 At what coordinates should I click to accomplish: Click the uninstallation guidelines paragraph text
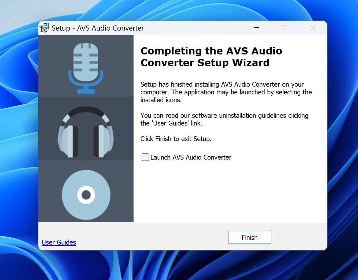[x=224, y=119]
